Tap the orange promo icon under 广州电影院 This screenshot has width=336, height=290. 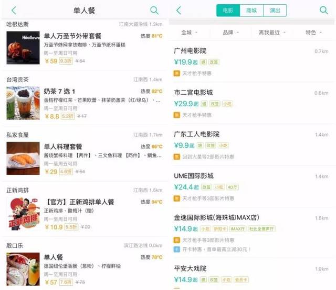coord(176,74)
